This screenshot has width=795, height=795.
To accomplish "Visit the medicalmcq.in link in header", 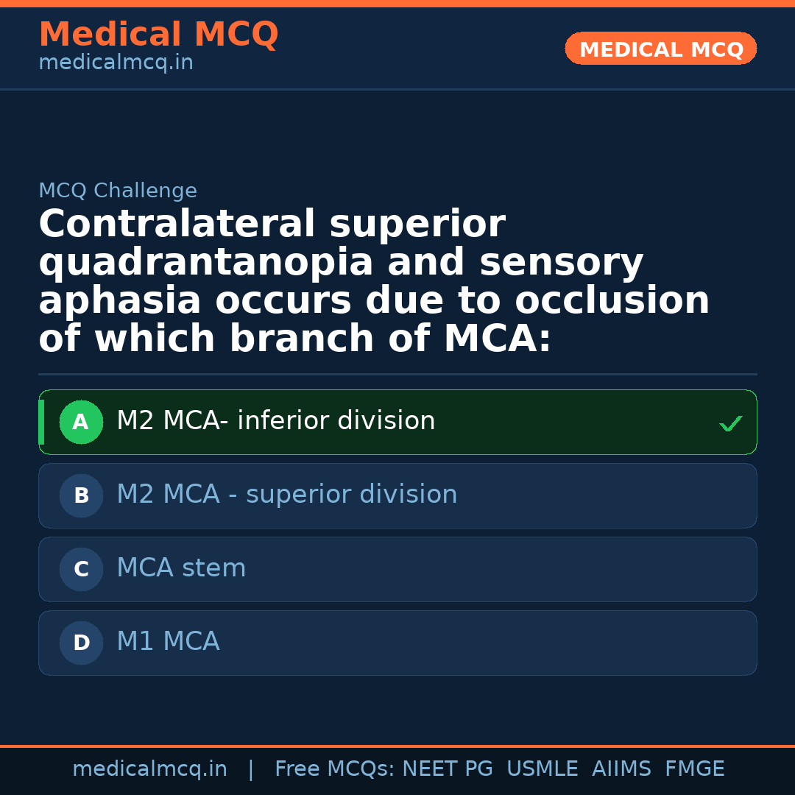I will tap(116, 62).
